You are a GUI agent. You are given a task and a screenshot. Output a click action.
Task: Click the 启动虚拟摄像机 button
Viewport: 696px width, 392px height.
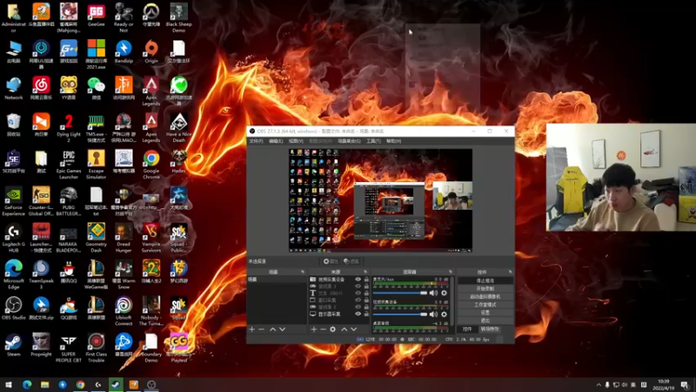pos(485,297)
